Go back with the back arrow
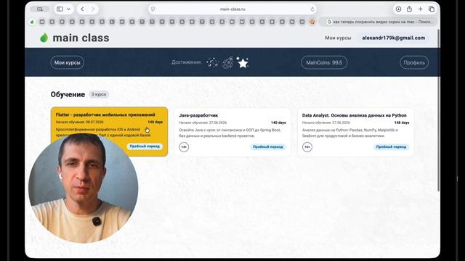465x261 pixels. [x=82, y=9]
